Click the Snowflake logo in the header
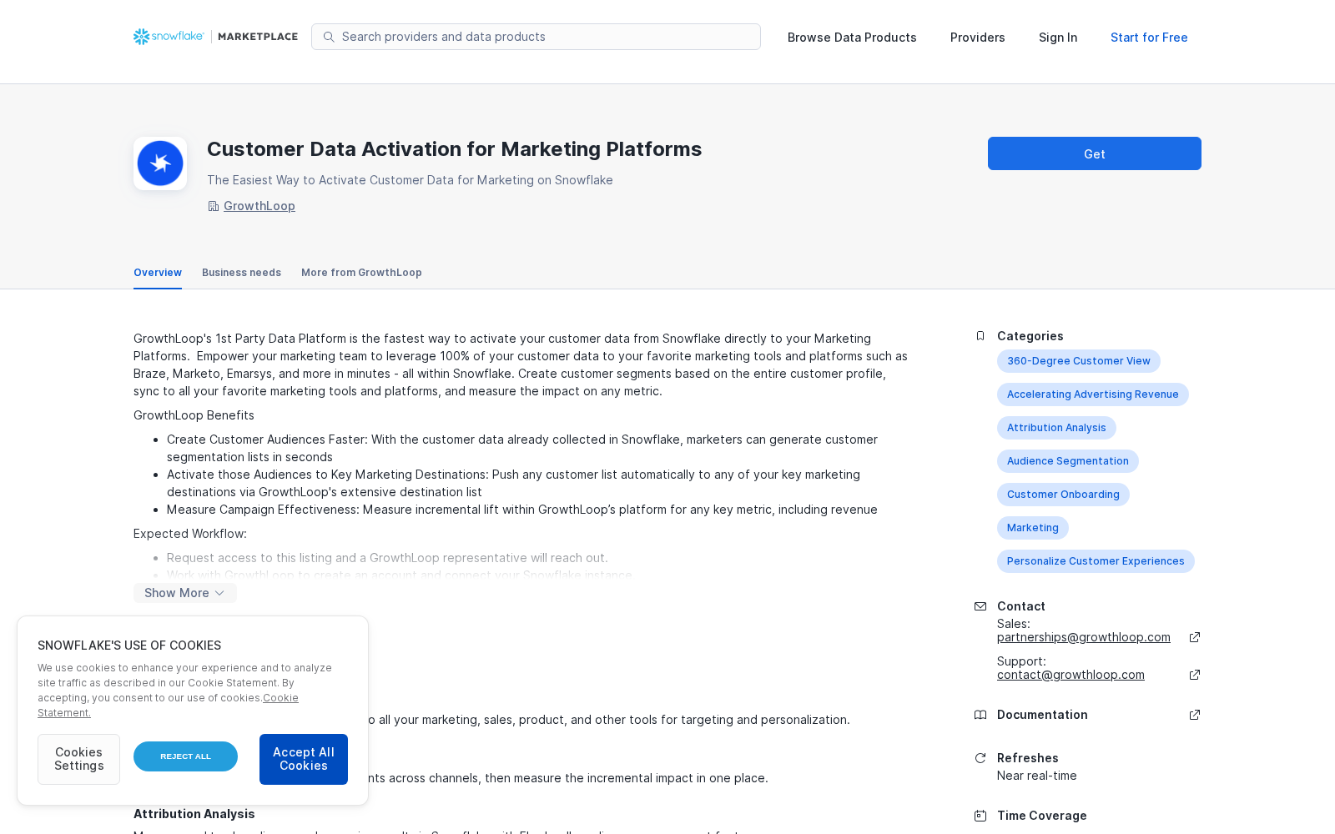This screenshot has height=834, width=1335. (x=169, y=37)
